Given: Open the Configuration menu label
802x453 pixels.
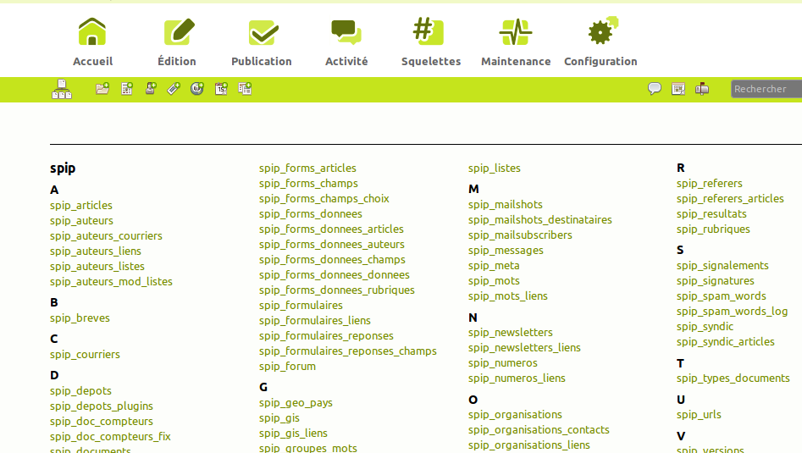Looking at the screenshot, I should pyautogui.click(x=600, y=61).
